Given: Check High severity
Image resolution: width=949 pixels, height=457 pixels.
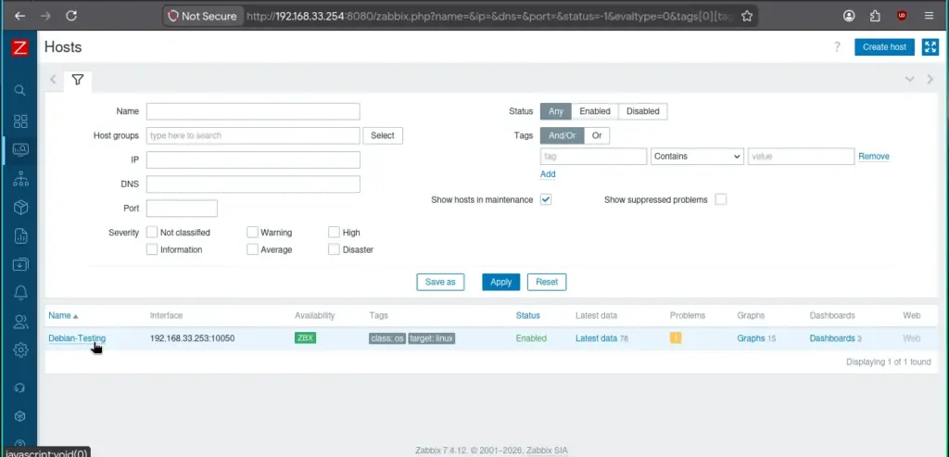Looking at the screenshot, I should pos(334,232).
